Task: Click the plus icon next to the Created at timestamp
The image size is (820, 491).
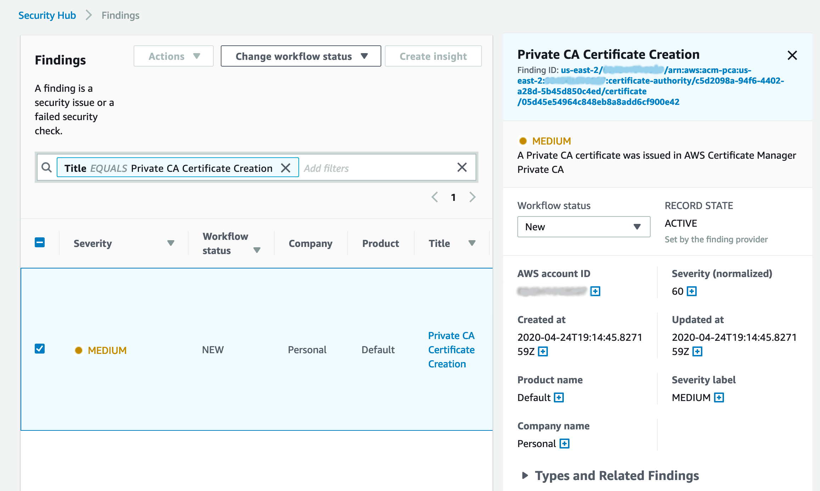Action: (544, 351)
